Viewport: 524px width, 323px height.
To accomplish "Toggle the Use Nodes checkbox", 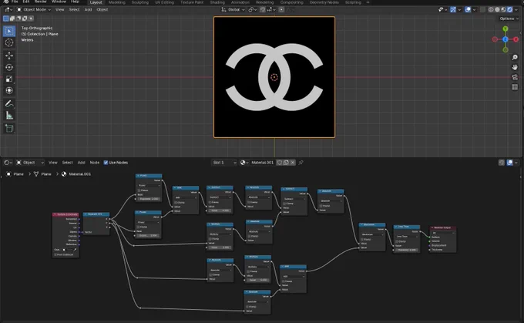I will (x=106, y=163).
